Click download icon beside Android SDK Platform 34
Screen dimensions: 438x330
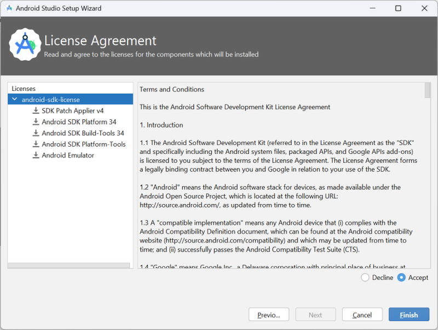(36, 121)
